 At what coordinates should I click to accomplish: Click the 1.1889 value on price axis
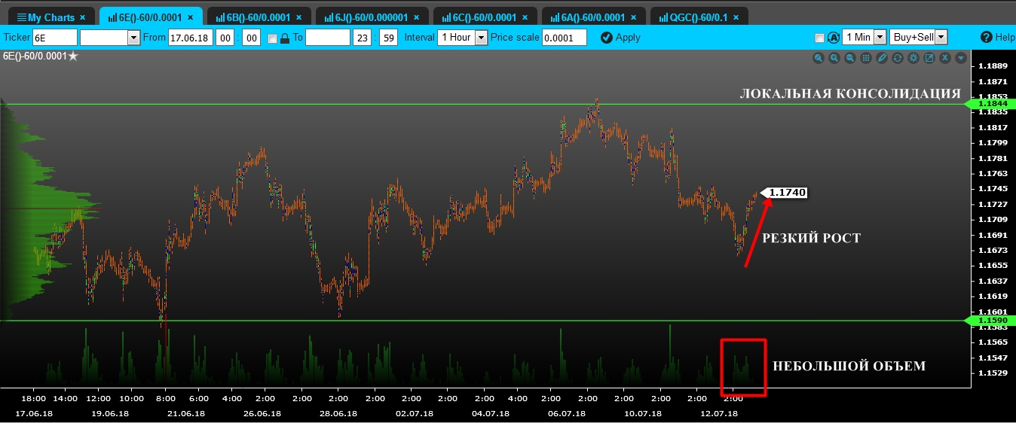(x=992, y=65)
